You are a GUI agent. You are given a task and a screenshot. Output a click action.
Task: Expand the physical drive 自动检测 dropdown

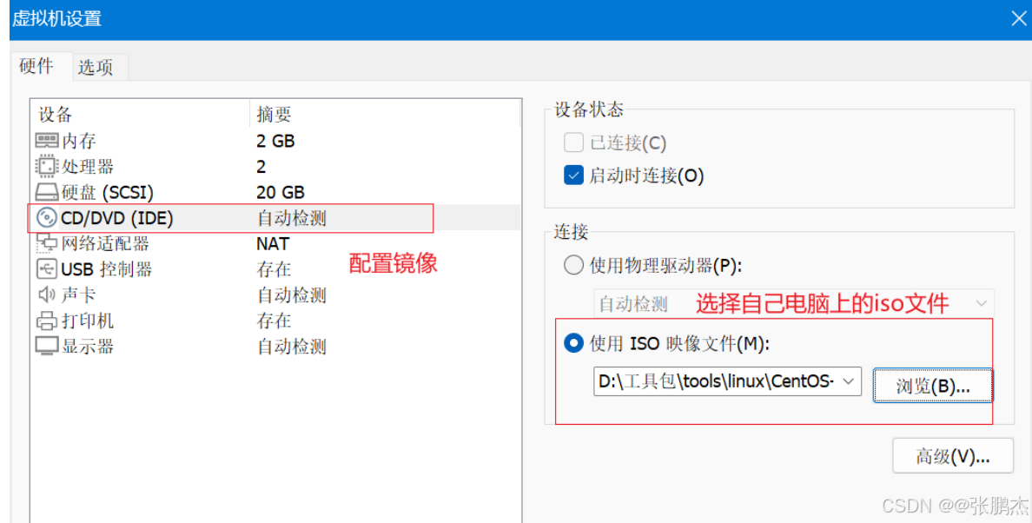click(981, 303)
